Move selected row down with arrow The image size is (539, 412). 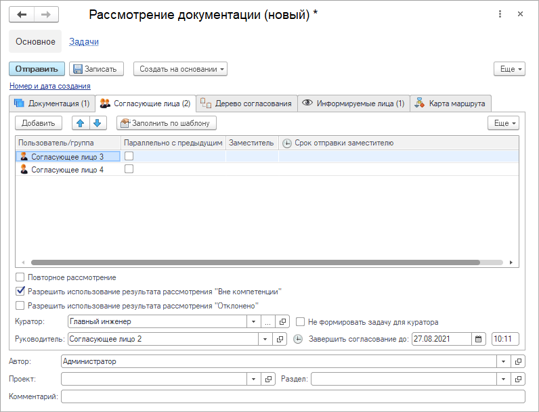pyautogui.click(x=98, y=123)
